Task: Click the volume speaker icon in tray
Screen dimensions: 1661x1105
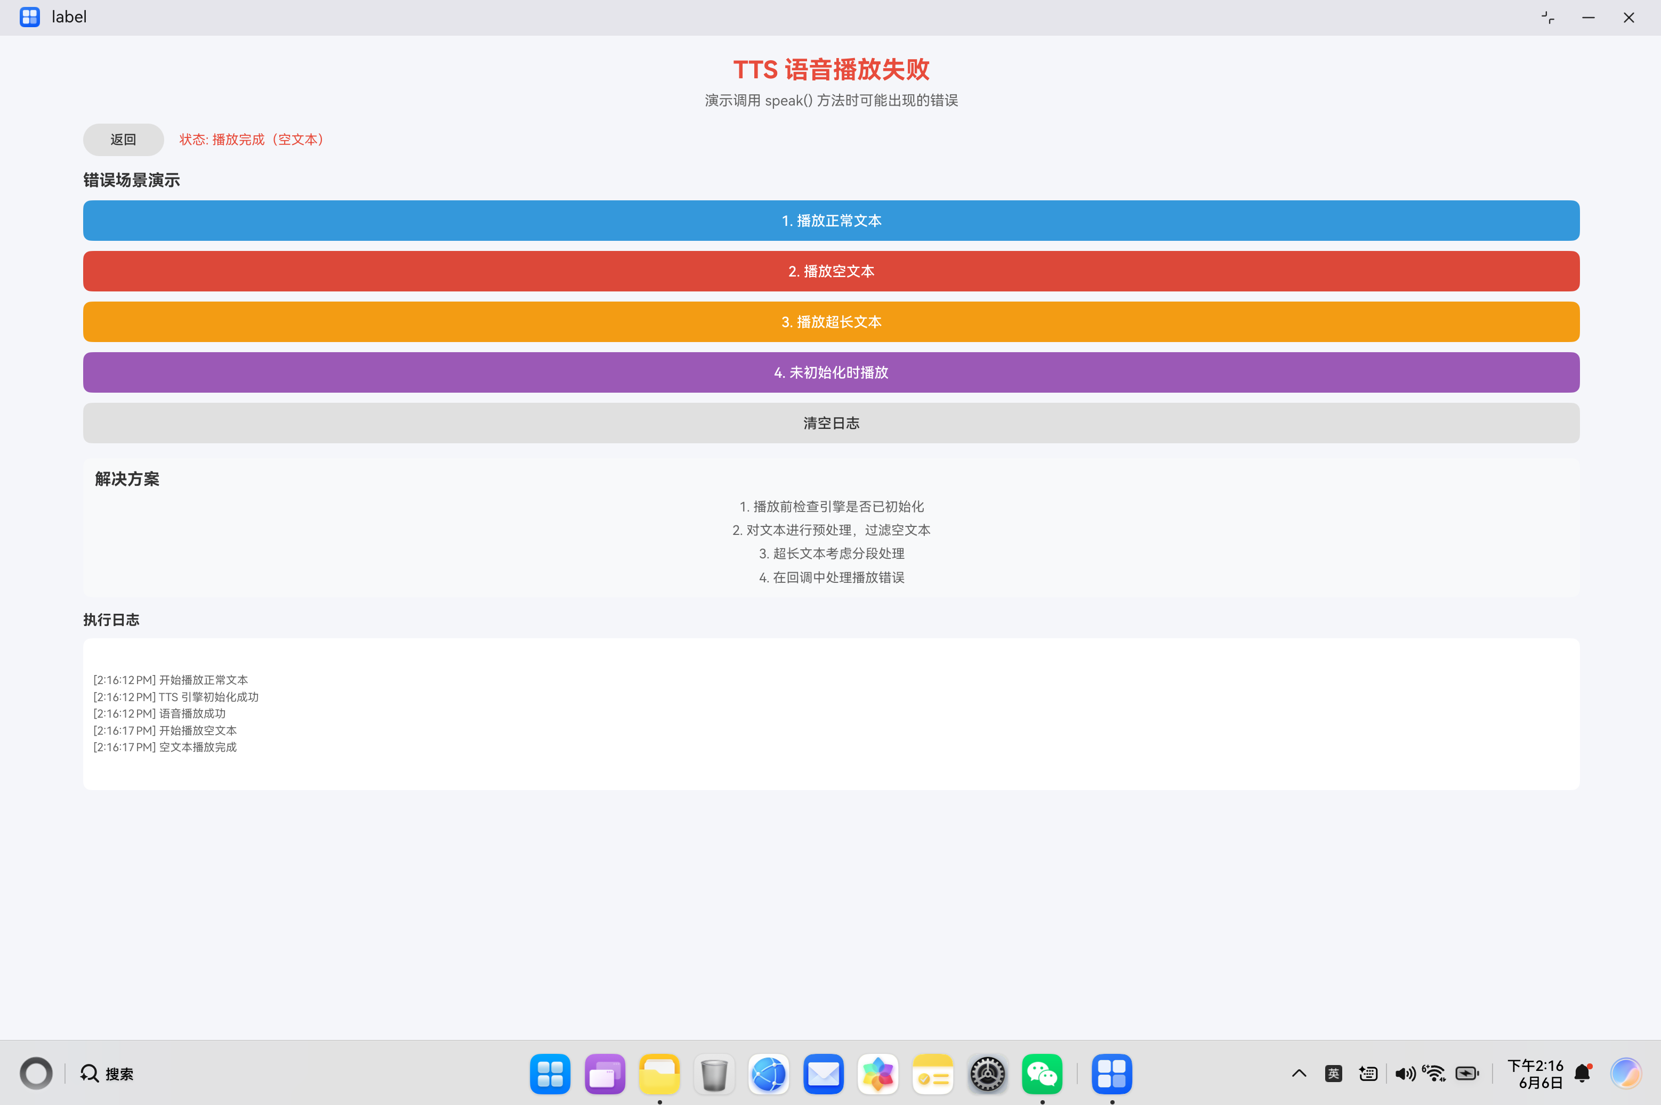Action: (1405, 1073)
